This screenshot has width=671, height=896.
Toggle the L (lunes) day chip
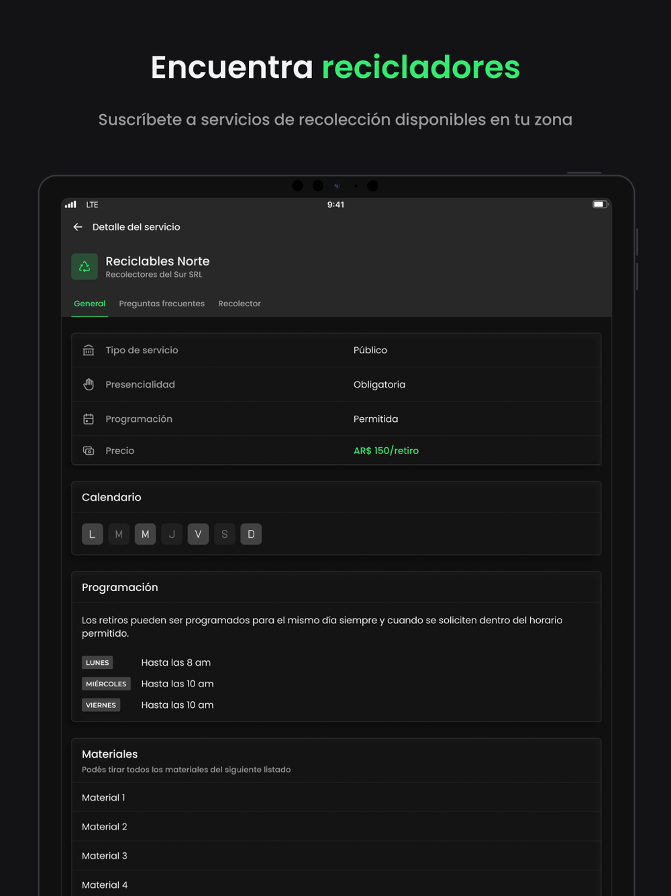[93, 534]
